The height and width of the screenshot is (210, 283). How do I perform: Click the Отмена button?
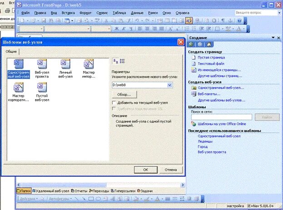[x=170, y=170]
